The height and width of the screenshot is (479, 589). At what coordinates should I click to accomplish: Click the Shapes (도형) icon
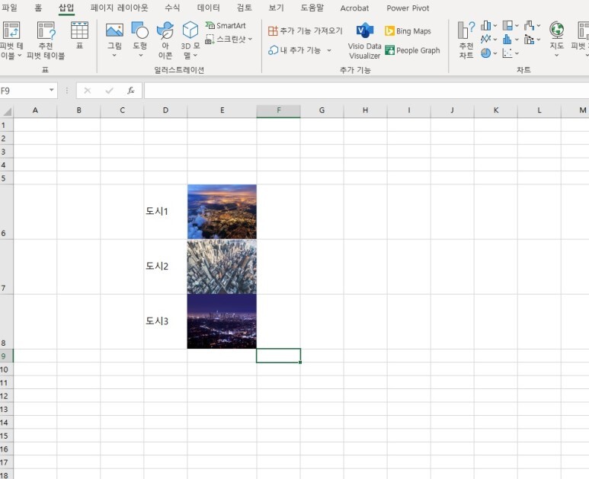pos(139,30)
